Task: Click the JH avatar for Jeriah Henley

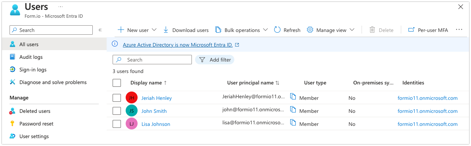Action: [x=132, y=98]
